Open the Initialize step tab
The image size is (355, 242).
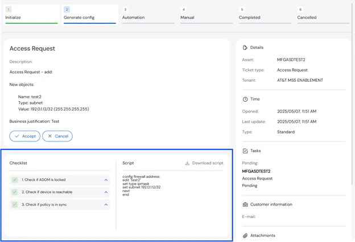[31, 15]
